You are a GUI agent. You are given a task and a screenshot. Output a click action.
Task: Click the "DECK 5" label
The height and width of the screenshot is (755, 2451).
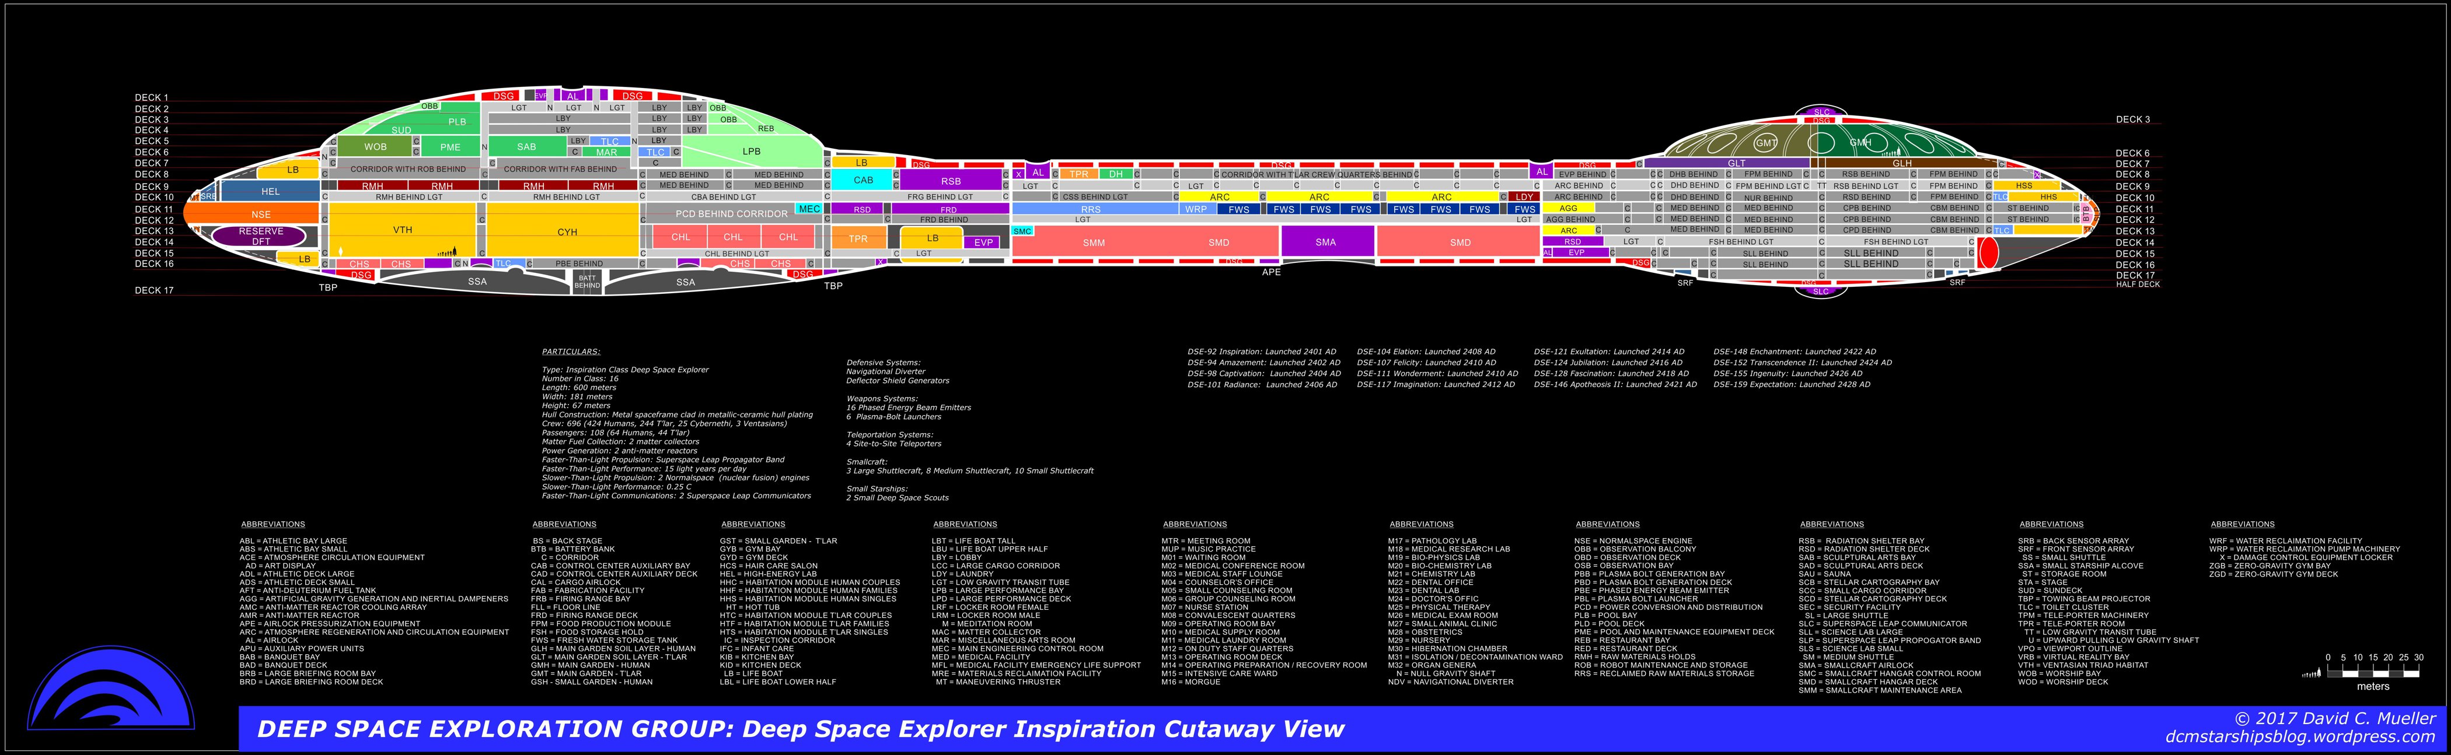[151, 142]
